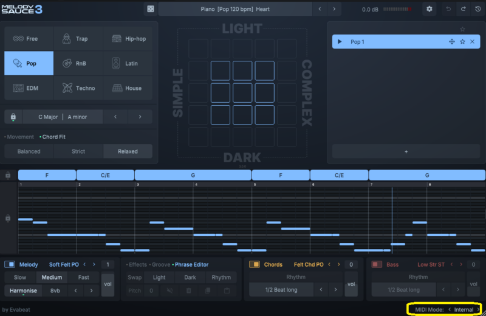Image resolution: width=486 pixels, height=316 pixels.
Task: Select the Chord Fit tab
Action: click(53, 137)
